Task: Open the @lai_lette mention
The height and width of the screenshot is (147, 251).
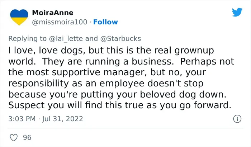Action: point(66,39)
